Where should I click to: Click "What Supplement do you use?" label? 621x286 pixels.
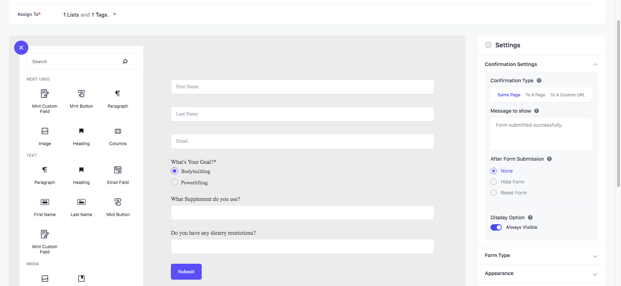(206, 199)
